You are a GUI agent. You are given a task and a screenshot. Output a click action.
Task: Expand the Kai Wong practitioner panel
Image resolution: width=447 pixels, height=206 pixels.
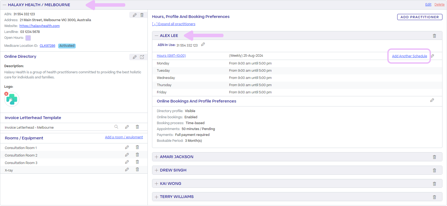(x=156, y=184)
